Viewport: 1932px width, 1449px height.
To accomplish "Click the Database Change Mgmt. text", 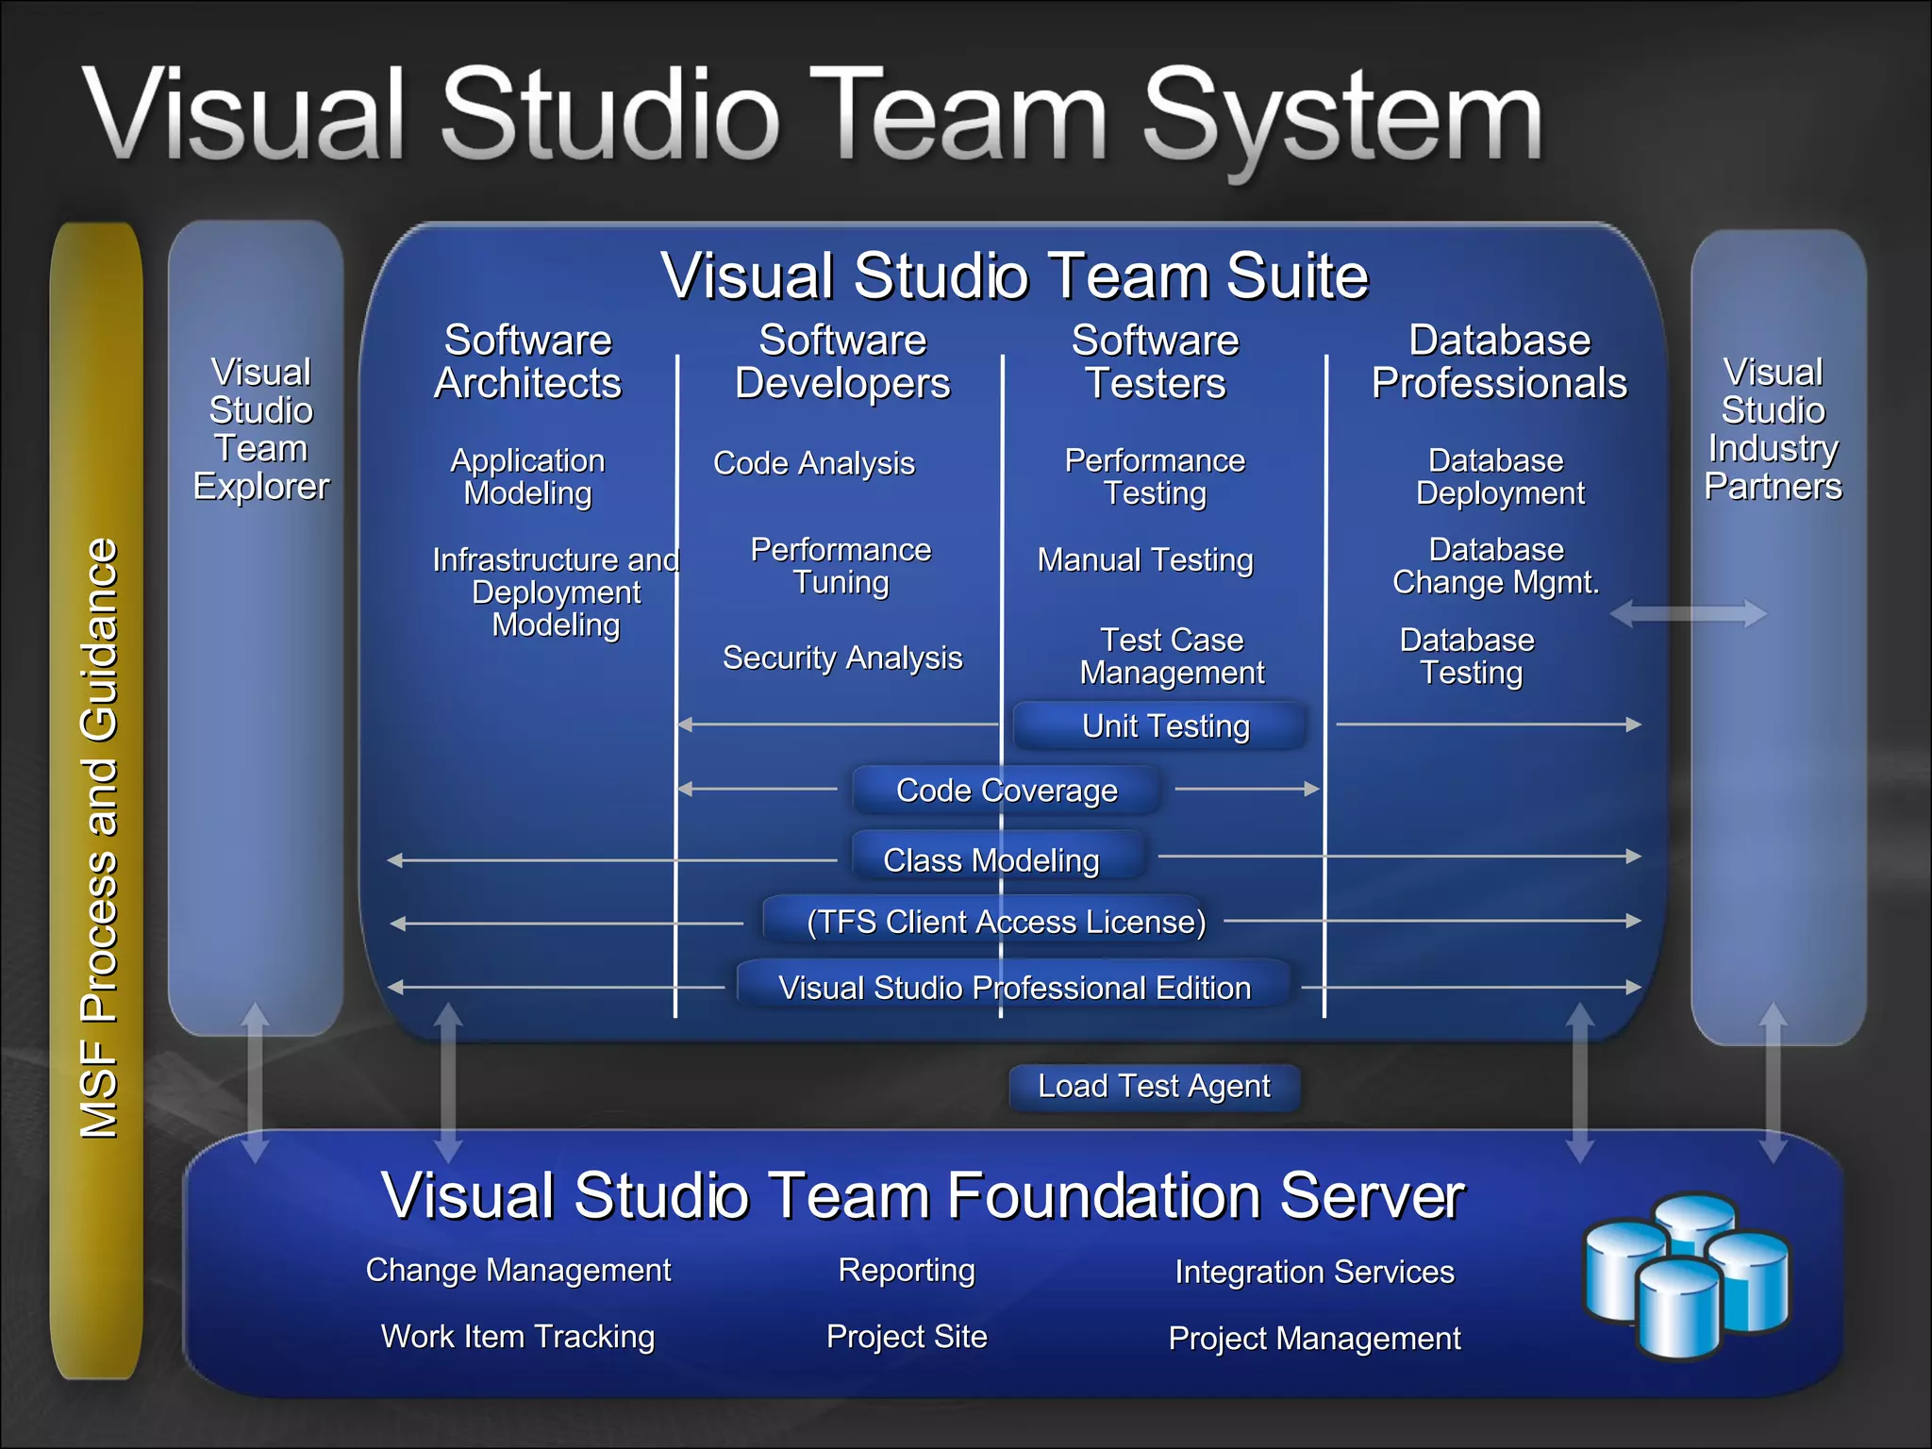I will (1496, 566).
